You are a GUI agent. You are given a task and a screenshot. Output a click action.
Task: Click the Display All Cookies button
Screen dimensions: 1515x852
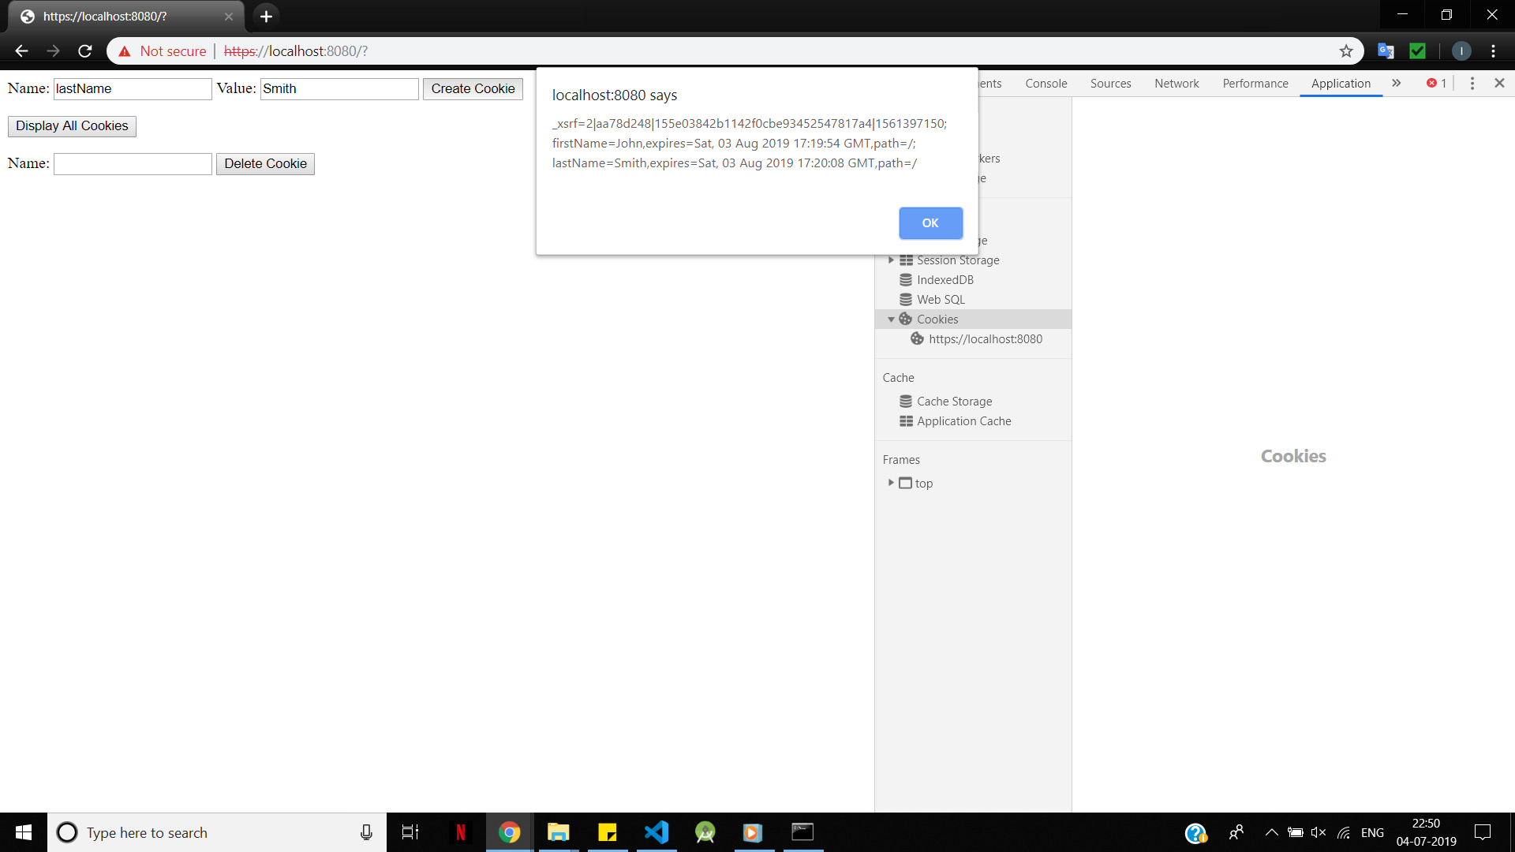click(72, 126)
